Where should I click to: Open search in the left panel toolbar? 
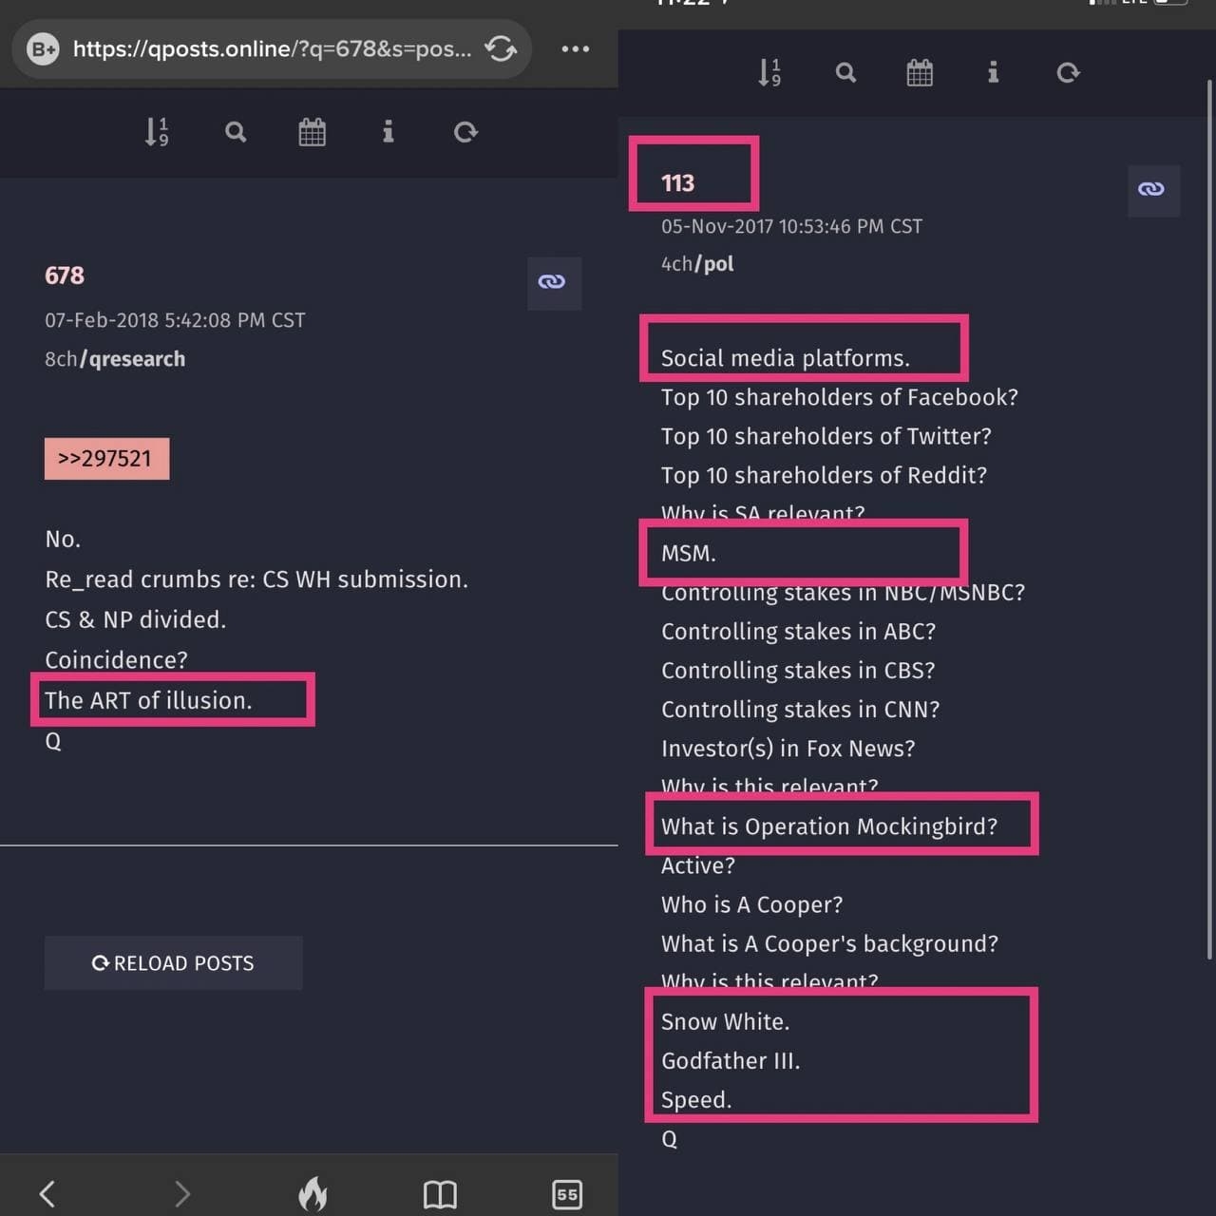point(236,131)
